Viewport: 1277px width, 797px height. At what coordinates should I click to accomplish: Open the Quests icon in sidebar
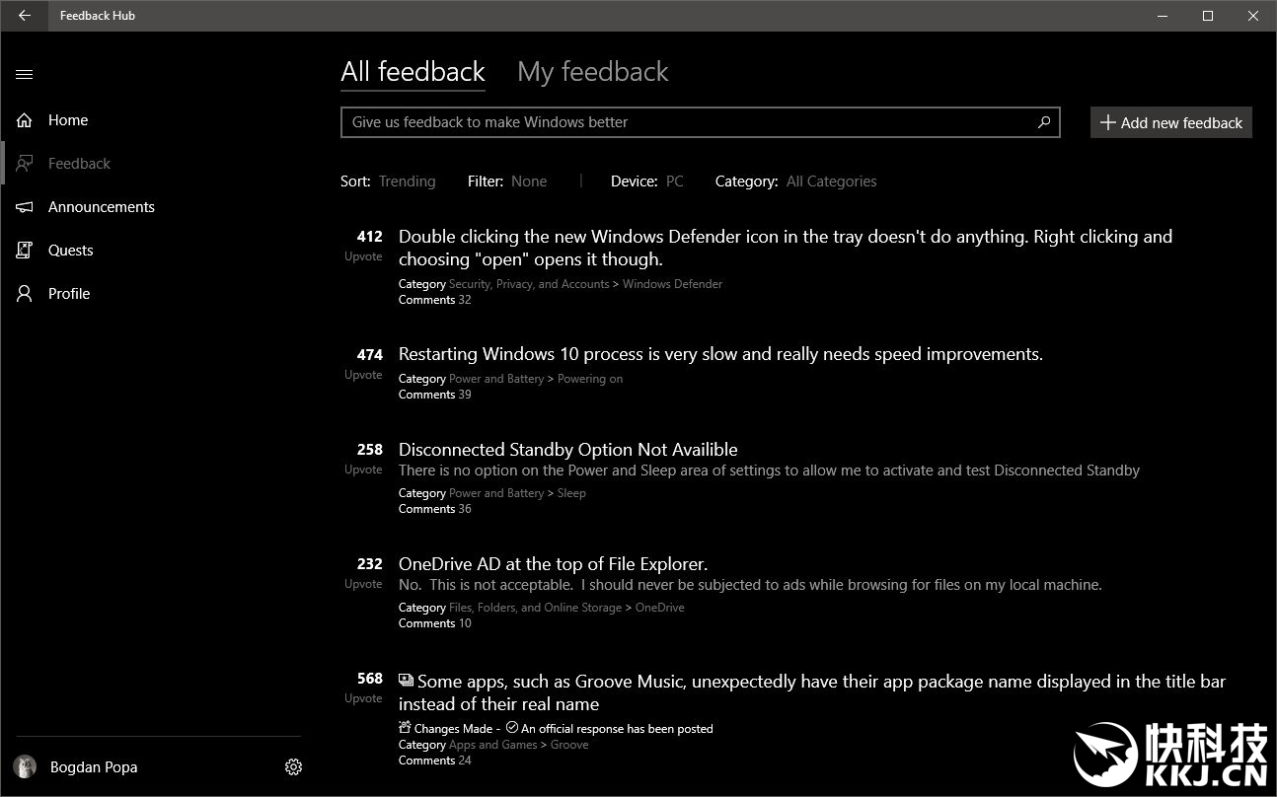25,251
